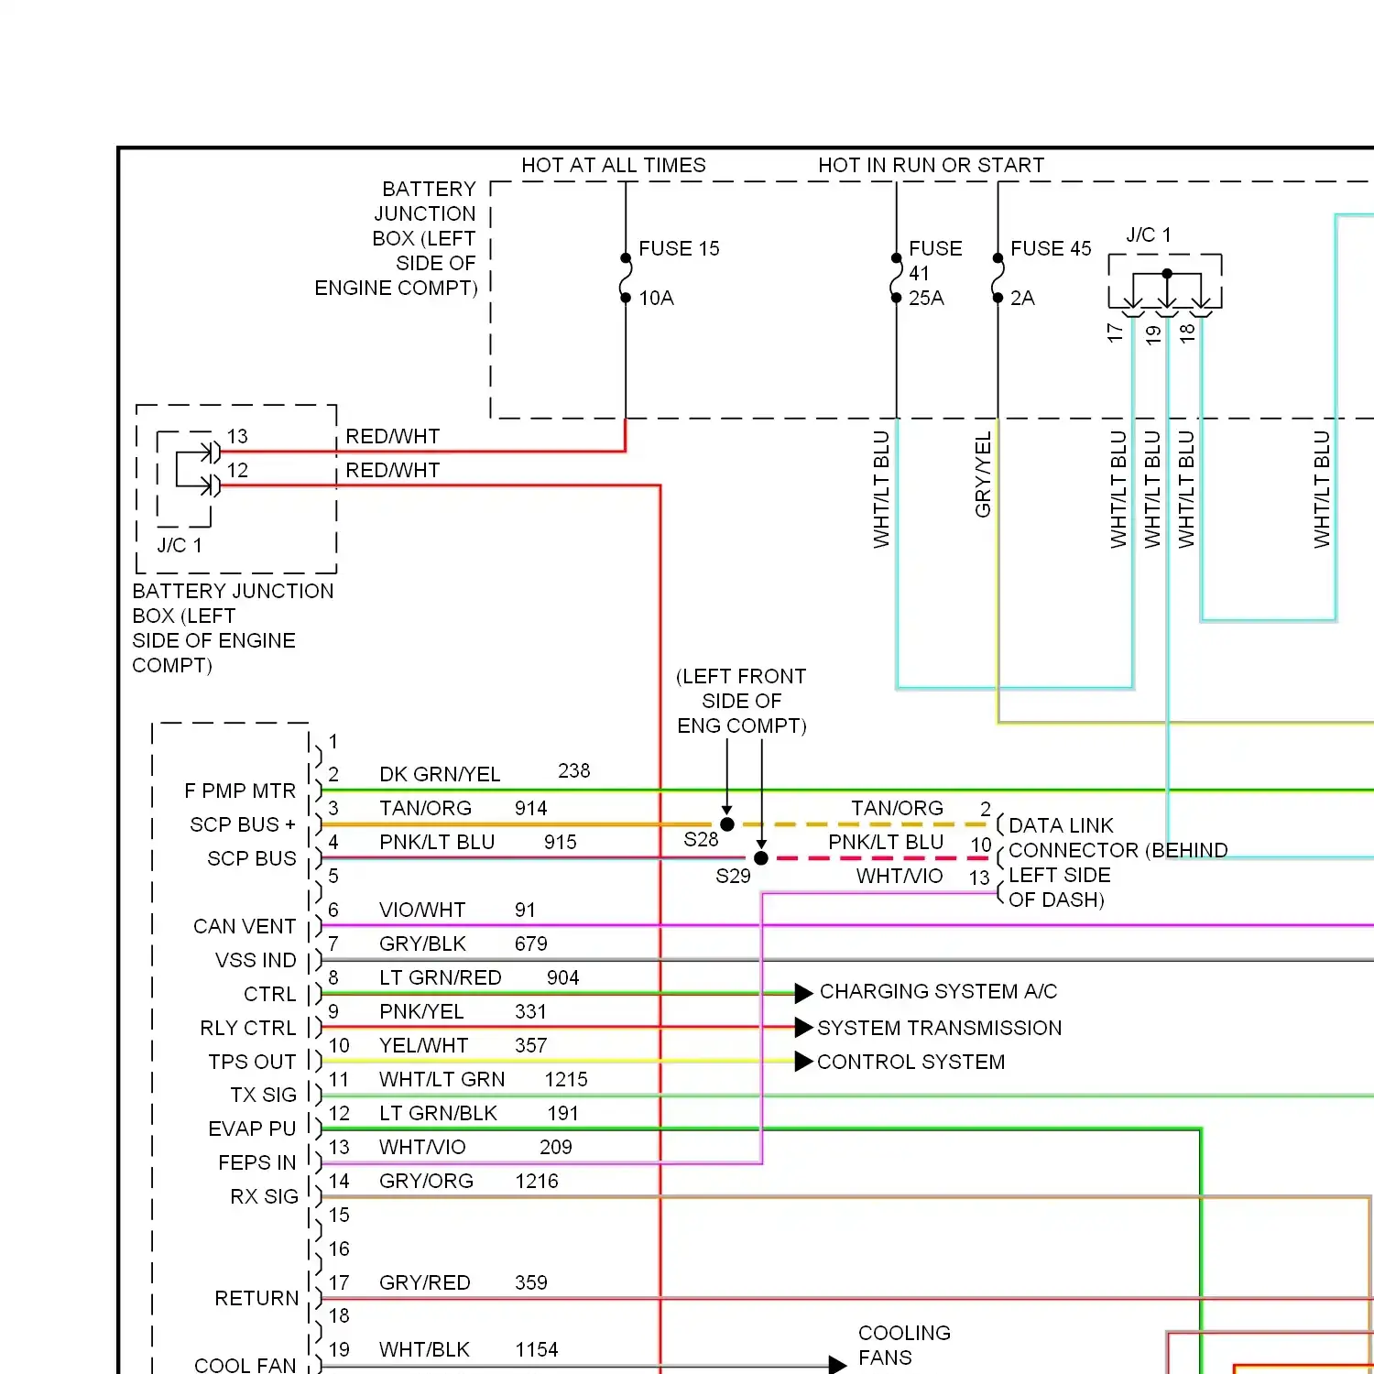Image resolution: width=1374 pixels, height=1374 pixels.
Task: Click the WHT/LT GRN wire label
Action: [442, 1079]
